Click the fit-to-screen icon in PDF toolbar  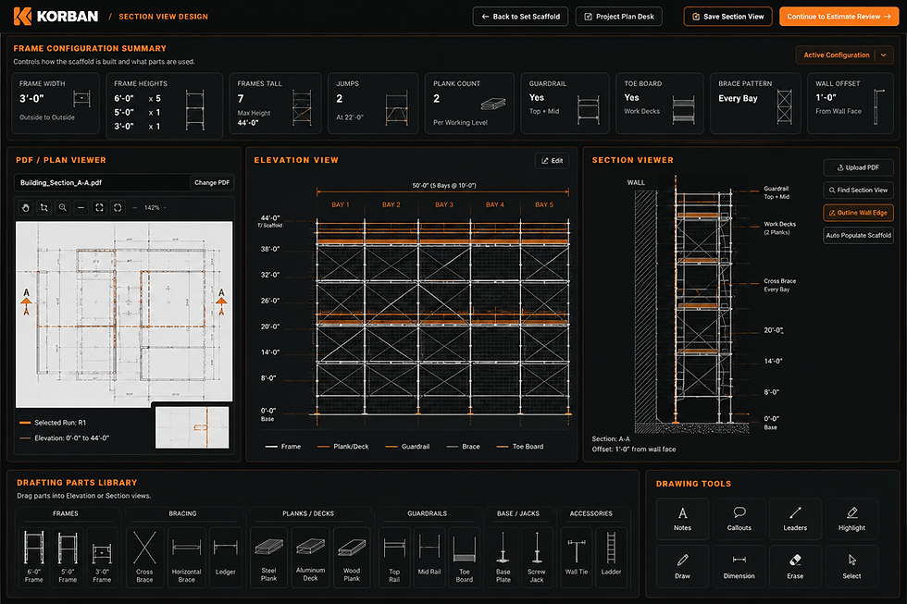[x=100, y=207]
